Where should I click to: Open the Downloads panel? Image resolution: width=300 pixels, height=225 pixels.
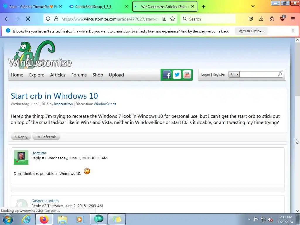click(x=261, y=19)
